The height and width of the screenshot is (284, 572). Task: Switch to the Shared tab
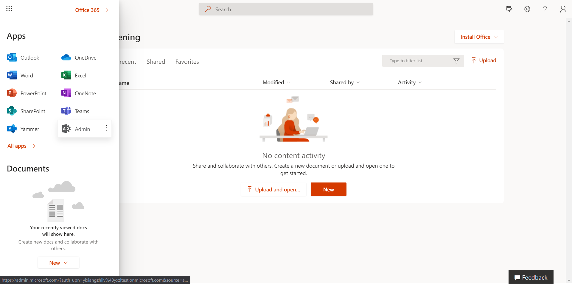[x=156, y=62]
